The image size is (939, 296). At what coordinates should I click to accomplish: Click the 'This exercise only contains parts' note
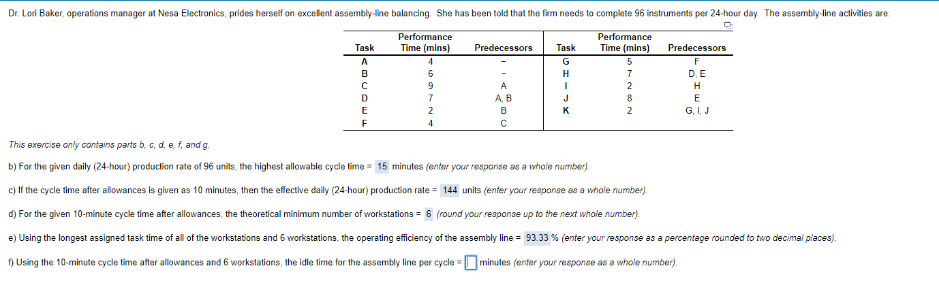[109, 144]
